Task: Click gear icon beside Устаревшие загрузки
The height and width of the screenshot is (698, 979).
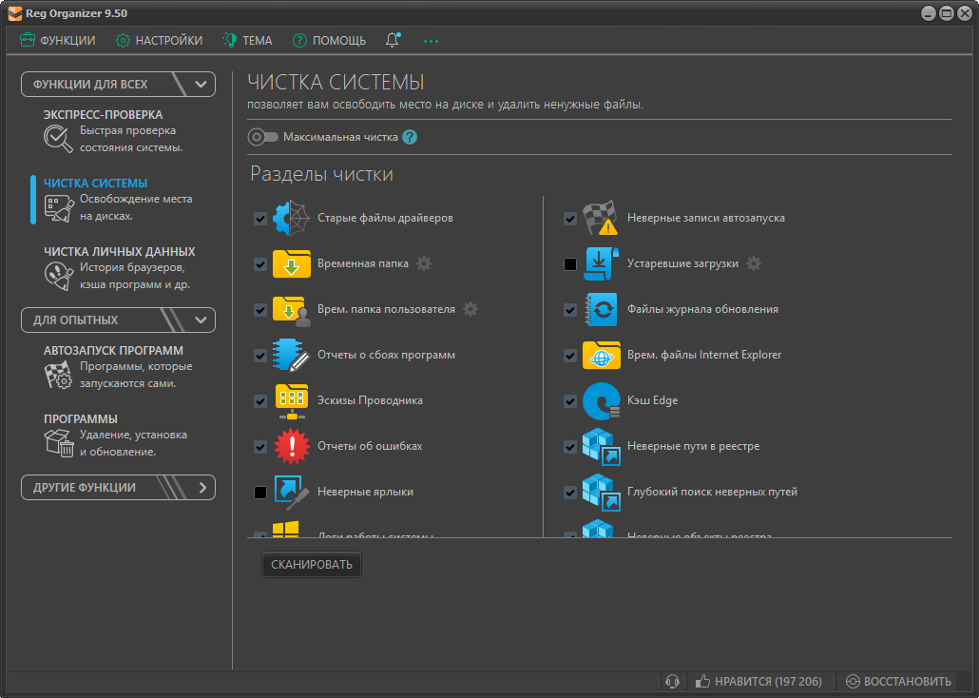Action: click(x=754, y=263)
